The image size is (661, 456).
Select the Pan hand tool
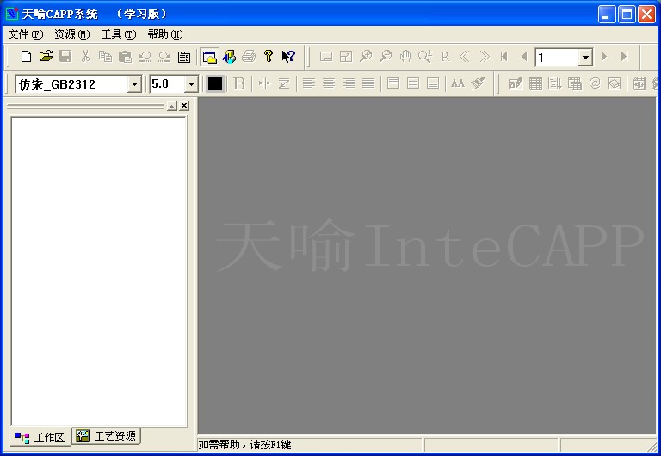point(405,57)
